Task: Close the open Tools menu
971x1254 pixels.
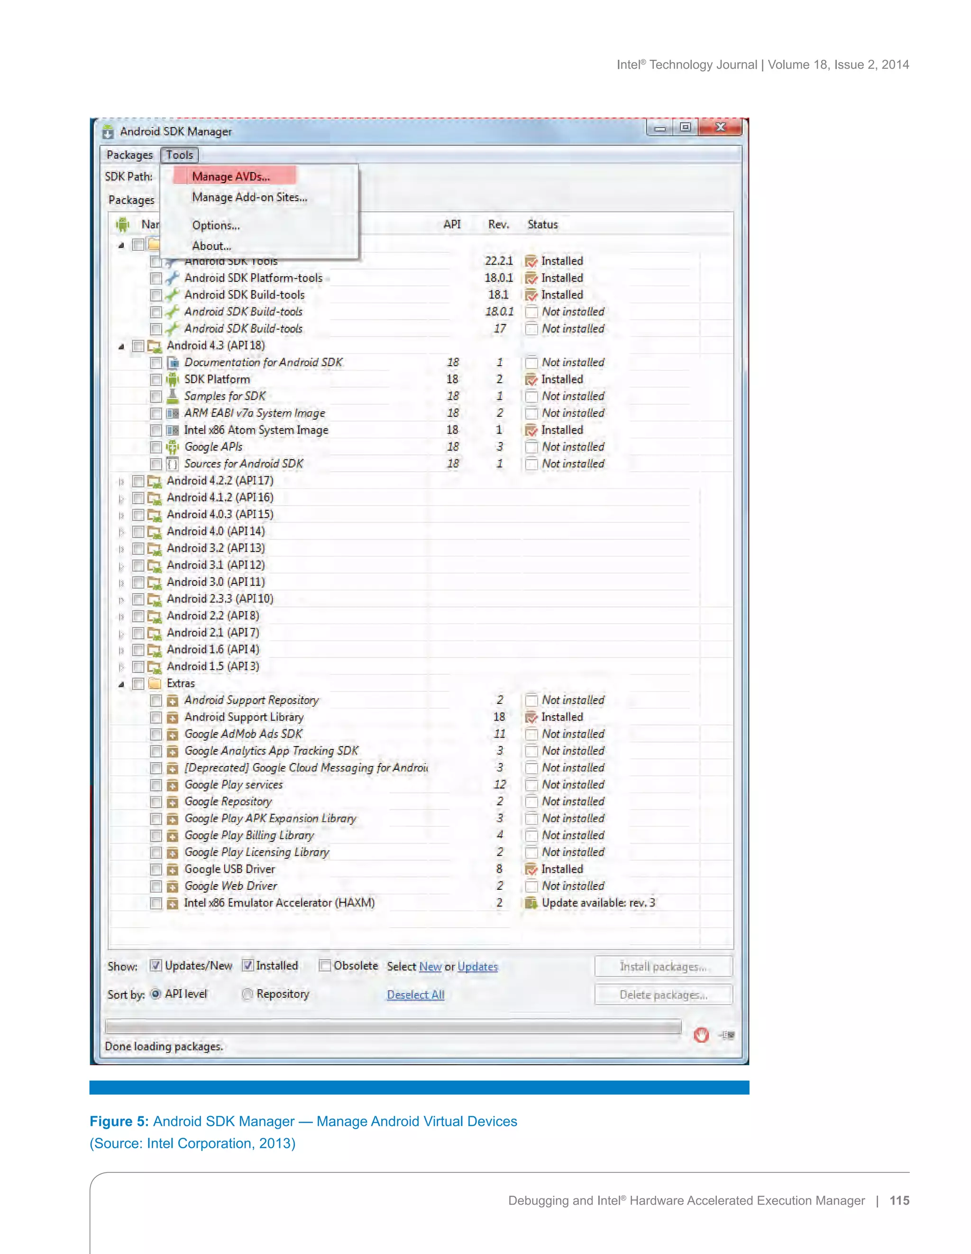Action: click(x=180, y=155)
